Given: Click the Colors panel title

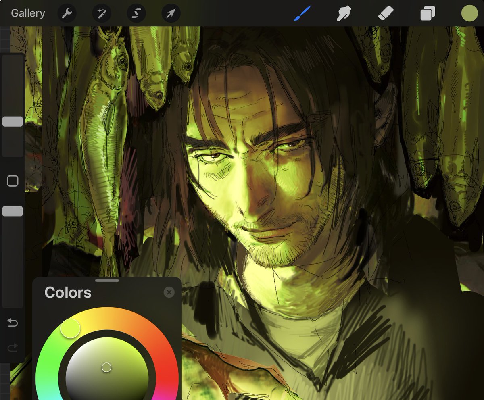Looking at the screenshot, I should [x=68, y=292].
